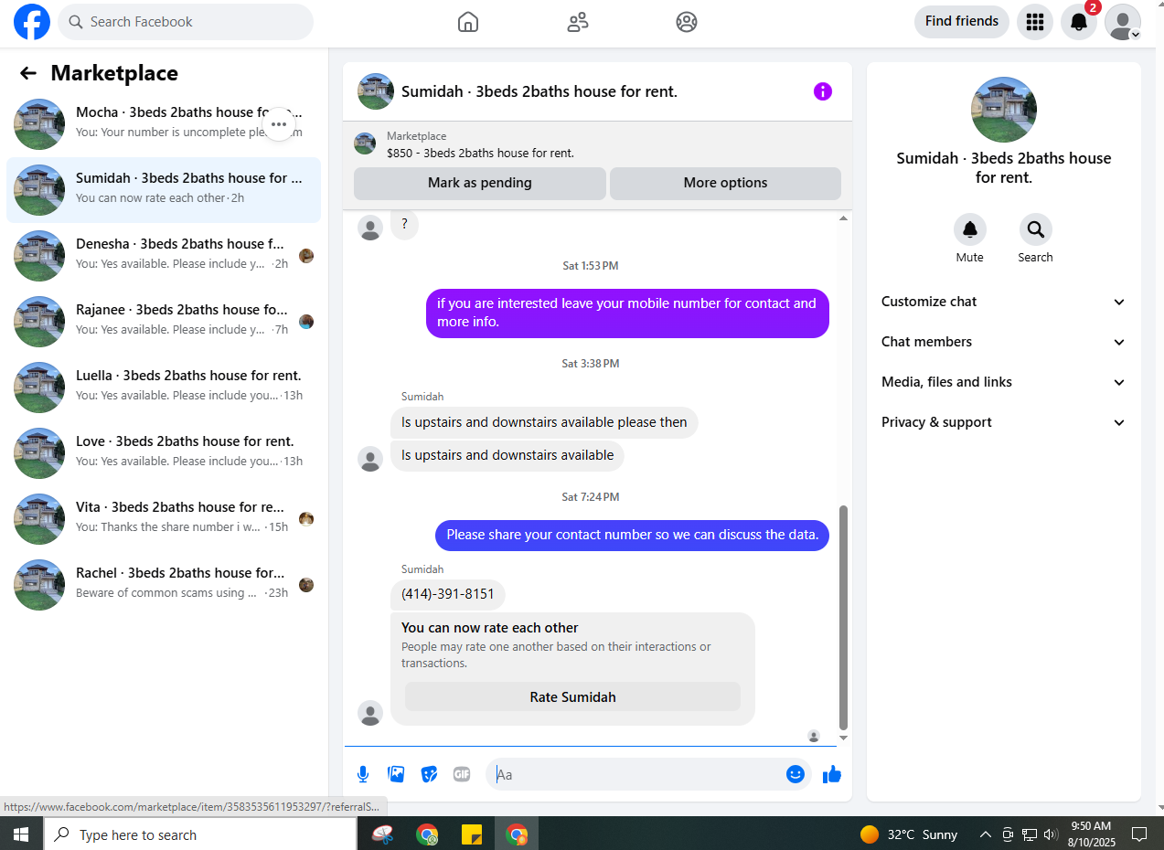Expand the Privacy & support section
This screenshot has width=1164, height=850.
pos(1003,422)
